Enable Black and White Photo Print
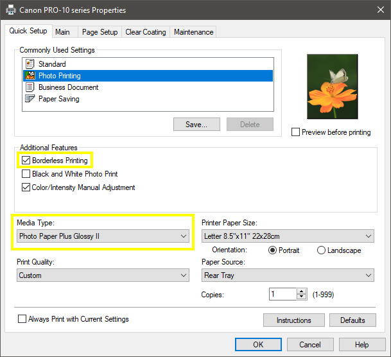The width and height of the screenshot is (391, 357). (26, 174)
